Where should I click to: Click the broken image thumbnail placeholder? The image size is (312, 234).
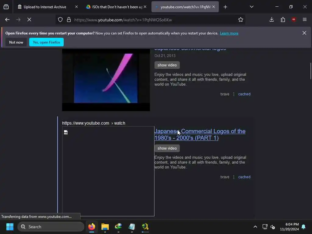108,171
